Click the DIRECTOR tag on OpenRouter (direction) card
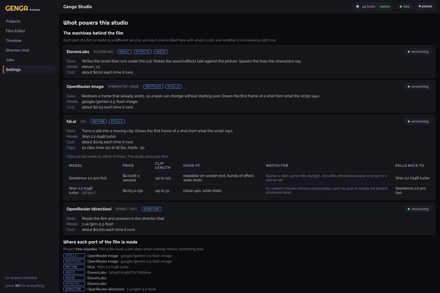This screenshot has width=440, height=293. 152,209
